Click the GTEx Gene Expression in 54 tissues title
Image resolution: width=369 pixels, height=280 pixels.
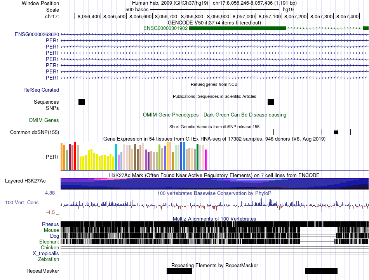tap(214, 139)
